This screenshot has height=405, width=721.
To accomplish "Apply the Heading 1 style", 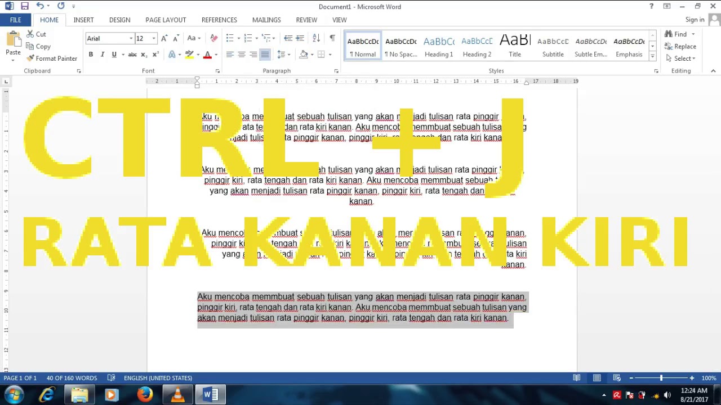I will [439, 46].
